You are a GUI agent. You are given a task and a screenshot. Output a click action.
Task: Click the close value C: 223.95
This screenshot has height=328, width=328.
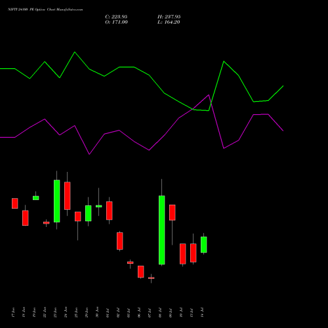[116, 16]
